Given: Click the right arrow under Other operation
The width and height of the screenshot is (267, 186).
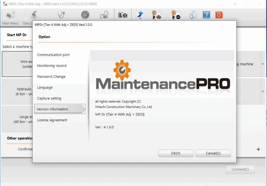Looking at the screenshot, I should (258, 149).
